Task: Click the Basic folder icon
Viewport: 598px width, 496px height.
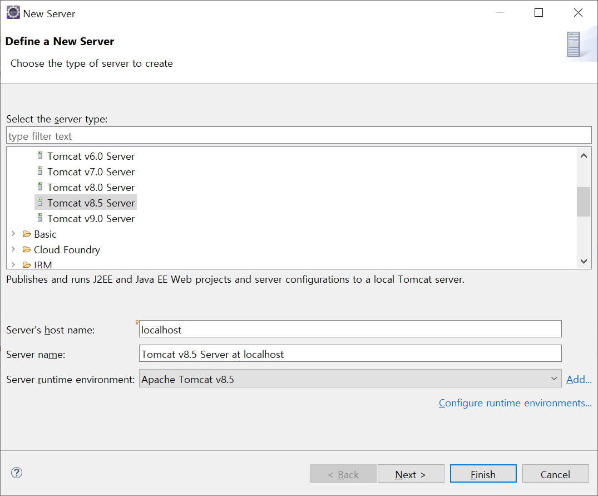Action: 27,233
